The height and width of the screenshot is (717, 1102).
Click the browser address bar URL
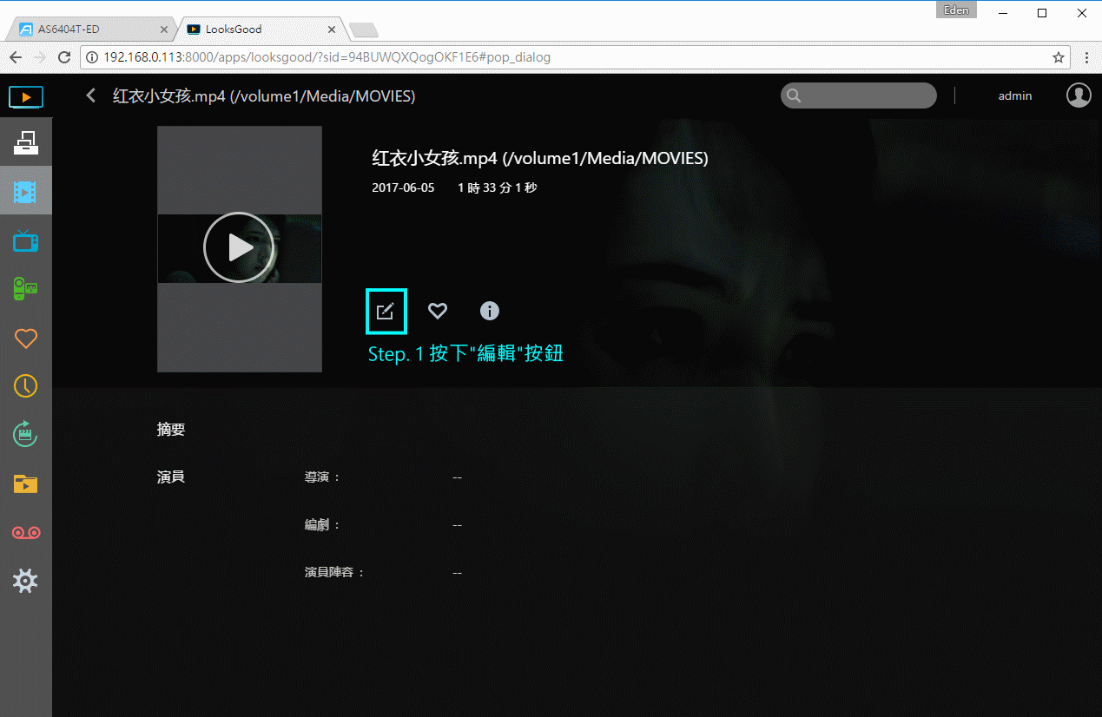[327, 57]
